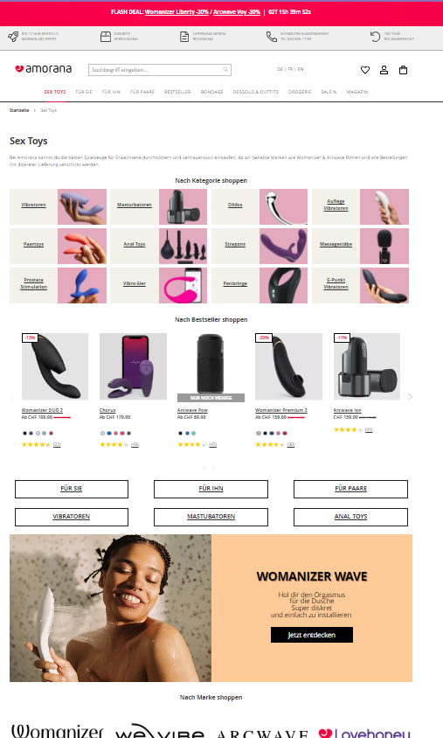
Task: Click the search magnifier icon
Action: coord(225,70)
